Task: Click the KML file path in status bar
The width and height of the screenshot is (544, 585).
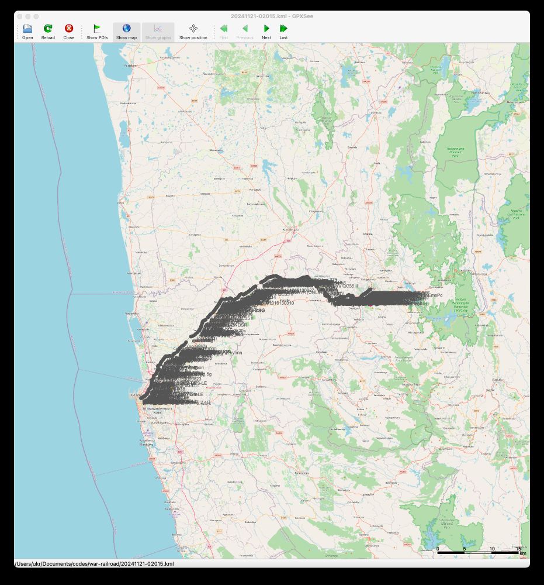Action: point(93,564)
